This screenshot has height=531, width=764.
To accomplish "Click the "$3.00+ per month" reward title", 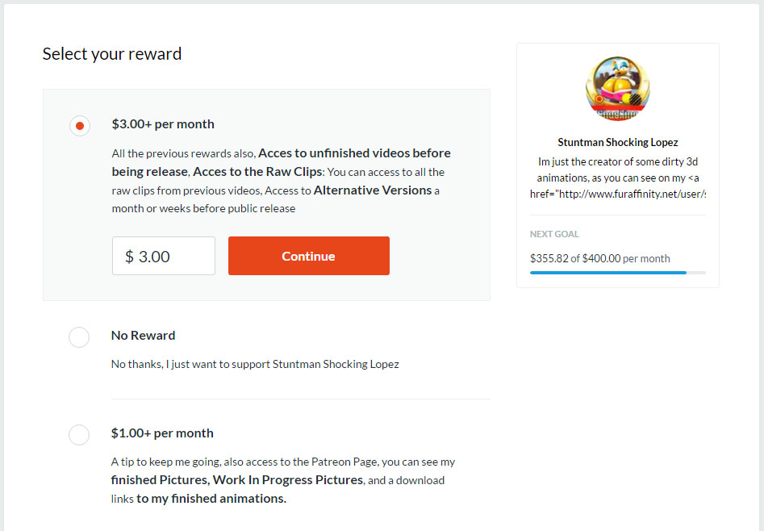I will coord(163,123).
